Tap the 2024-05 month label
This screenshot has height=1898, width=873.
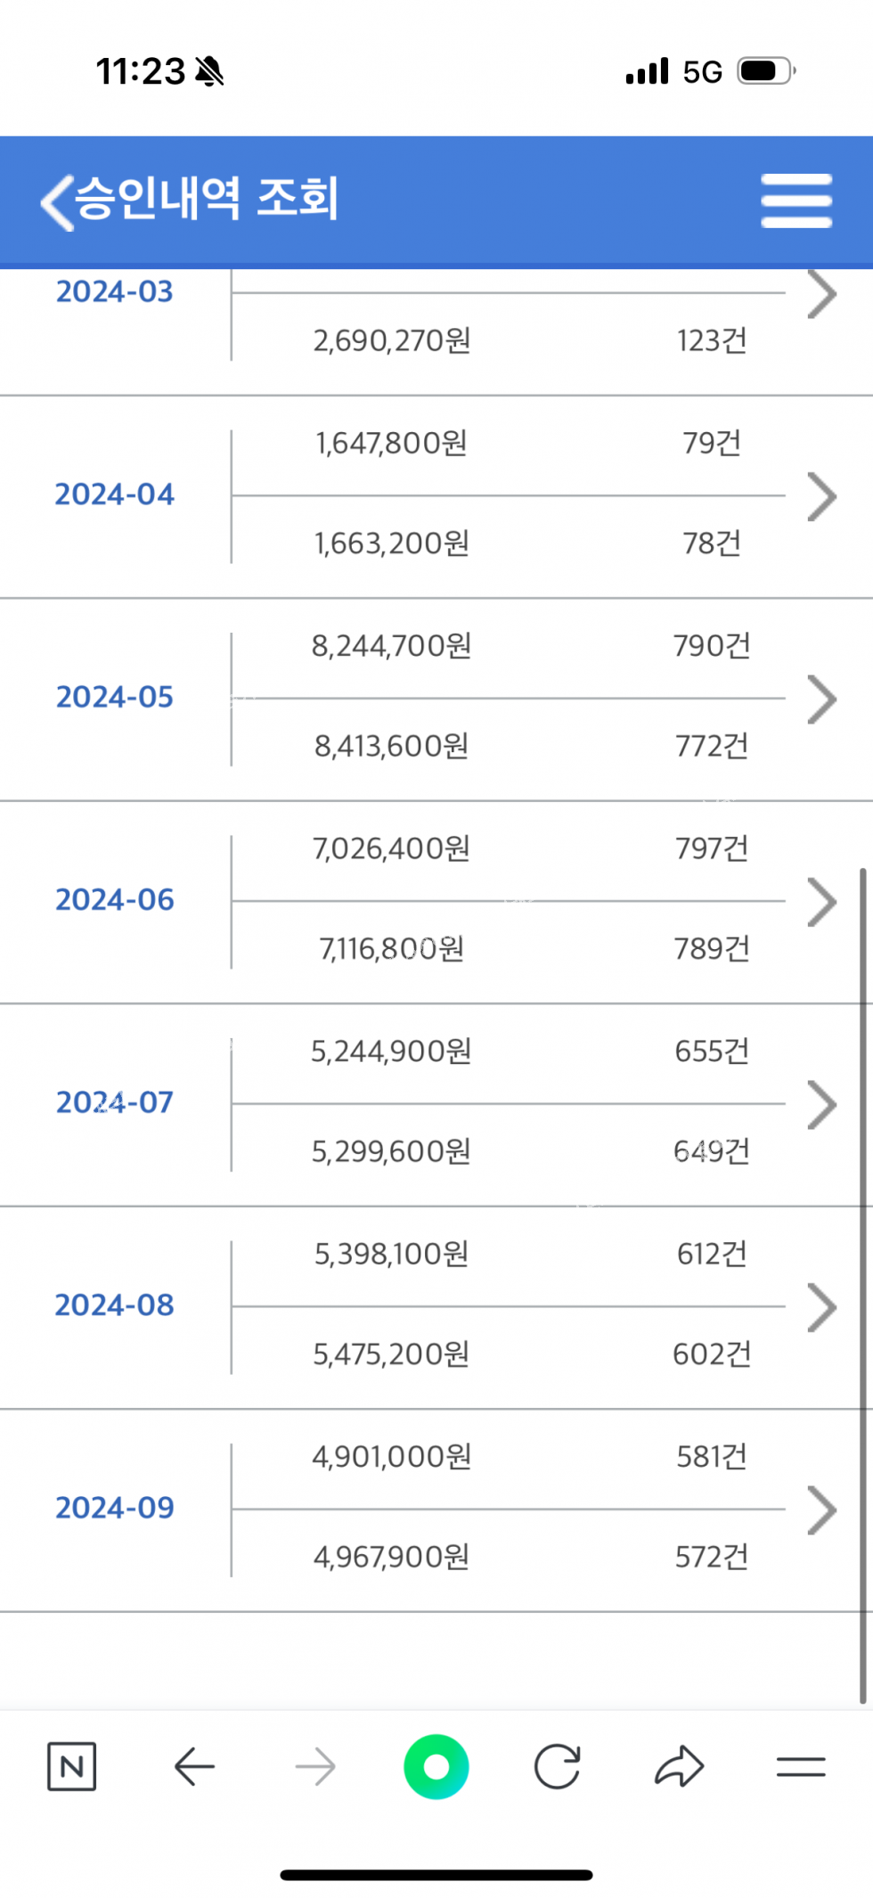tap(115, 697)
